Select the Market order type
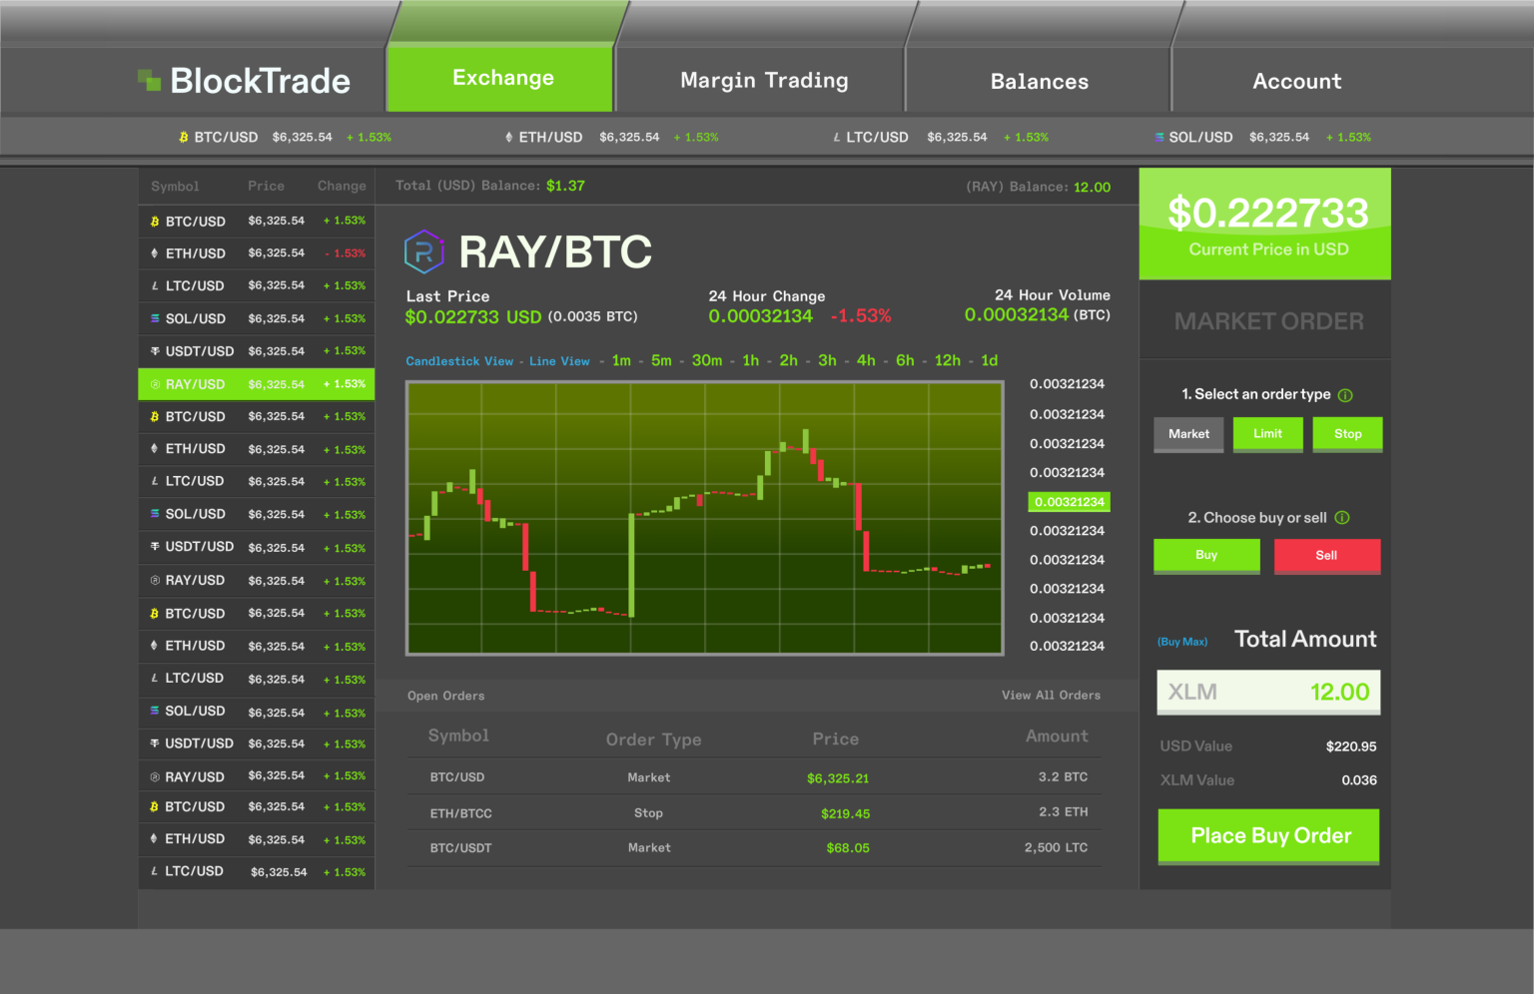The image size is (1534, 994). pyautogui.click(x=1188, y=434)
